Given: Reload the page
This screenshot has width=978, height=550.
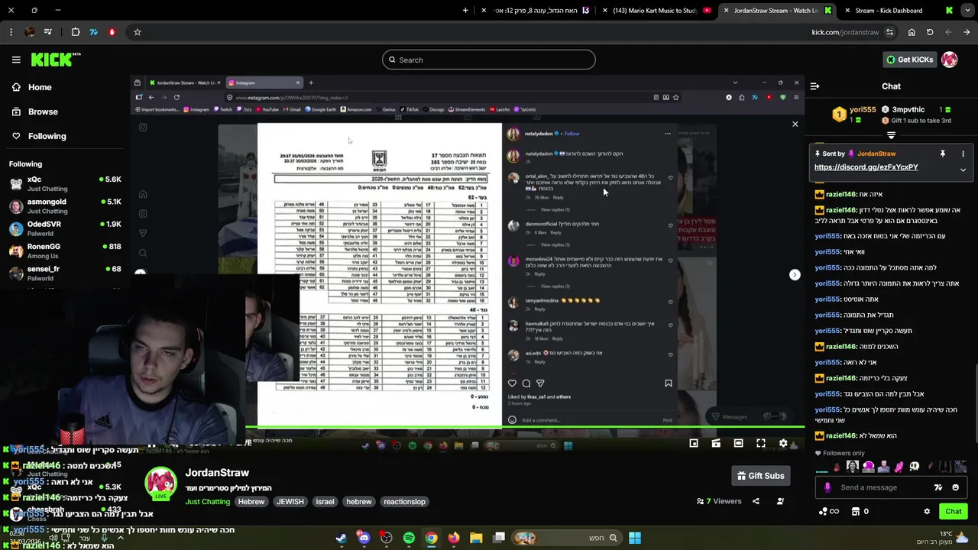Looking at the screenshot, I should click(x=930, y=32).
